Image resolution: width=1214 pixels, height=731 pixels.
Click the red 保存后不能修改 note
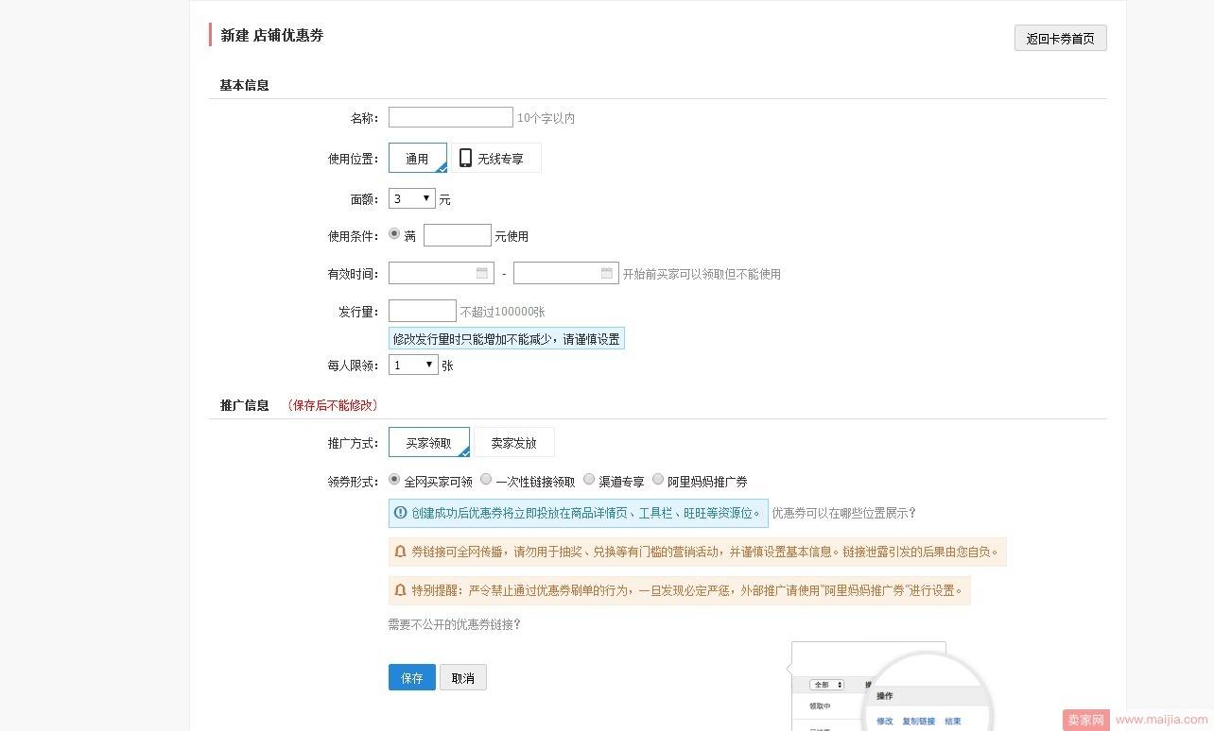coord(332,405)
